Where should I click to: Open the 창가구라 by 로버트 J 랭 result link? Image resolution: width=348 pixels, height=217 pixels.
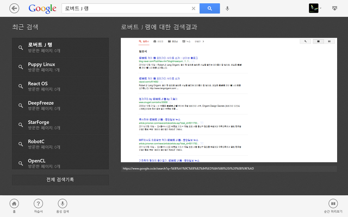158,99
